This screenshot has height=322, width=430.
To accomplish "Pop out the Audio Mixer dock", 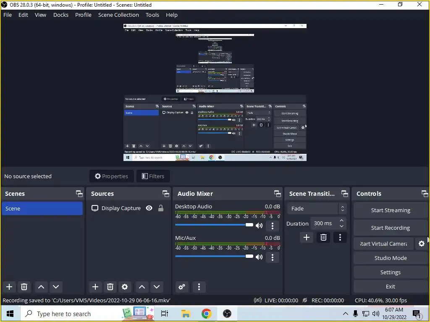I will (278, 194).
